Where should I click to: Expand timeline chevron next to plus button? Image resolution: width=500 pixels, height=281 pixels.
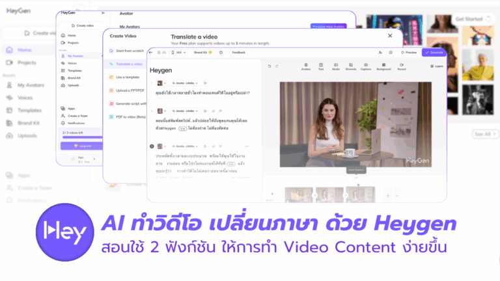397,196
